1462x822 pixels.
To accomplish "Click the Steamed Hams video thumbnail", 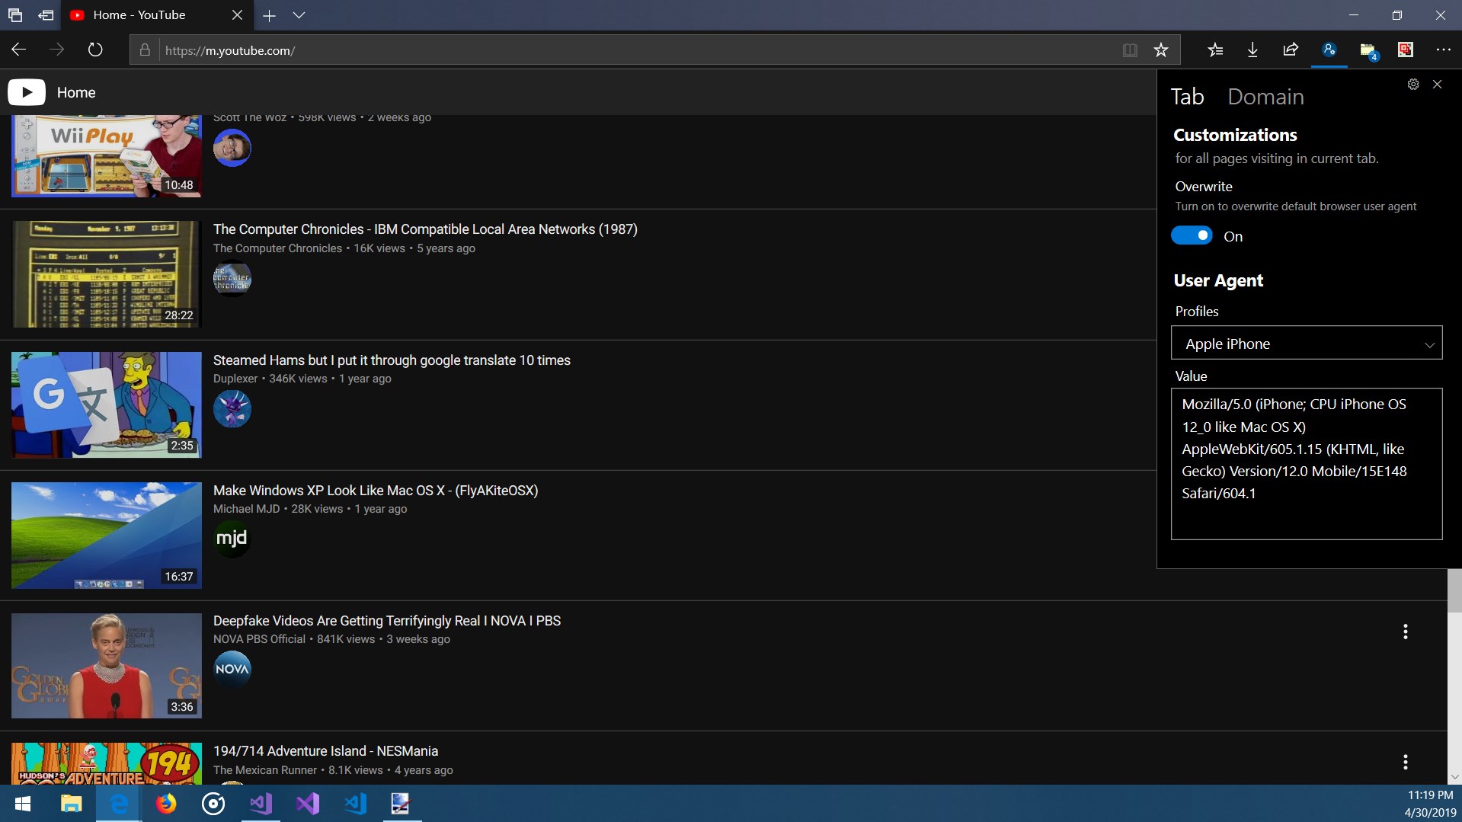I will [107, 405].
